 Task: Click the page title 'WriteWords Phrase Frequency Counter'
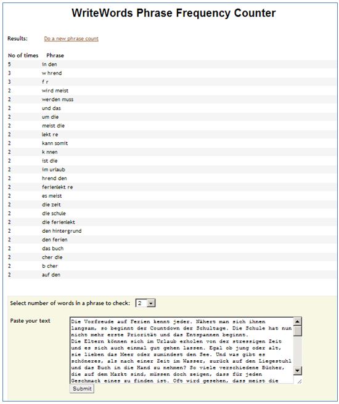click(x=173, y=13)
